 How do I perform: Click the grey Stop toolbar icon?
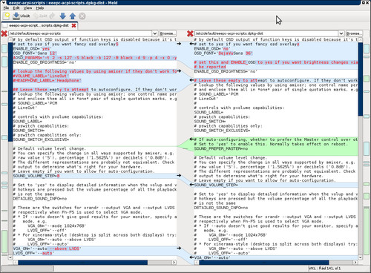[82, 16]
